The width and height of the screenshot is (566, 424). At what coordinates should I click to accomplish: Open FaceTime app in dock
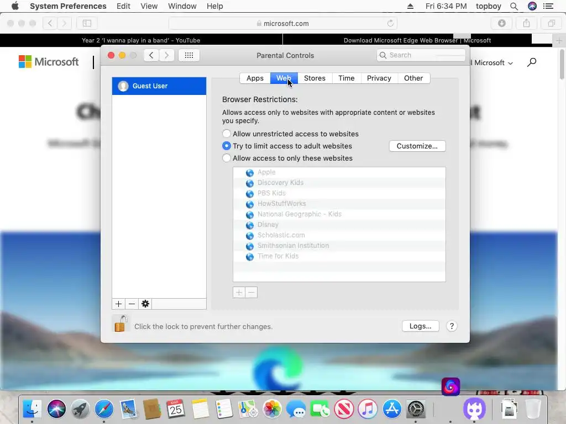pos(320,409)
